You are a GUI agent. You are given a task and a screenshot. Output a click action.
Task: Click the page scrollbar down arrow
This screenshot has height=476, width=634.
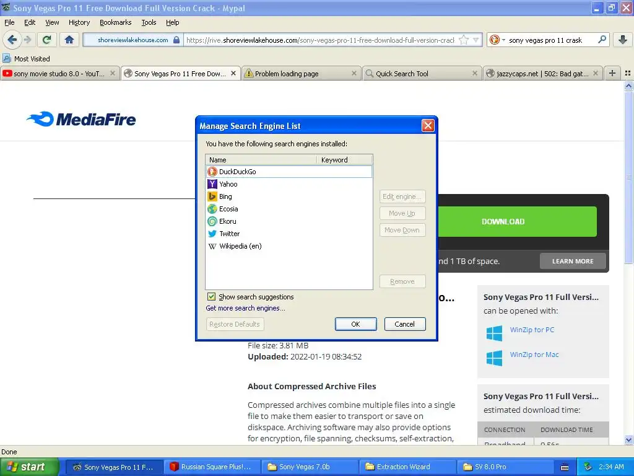(x=628, y=439)
